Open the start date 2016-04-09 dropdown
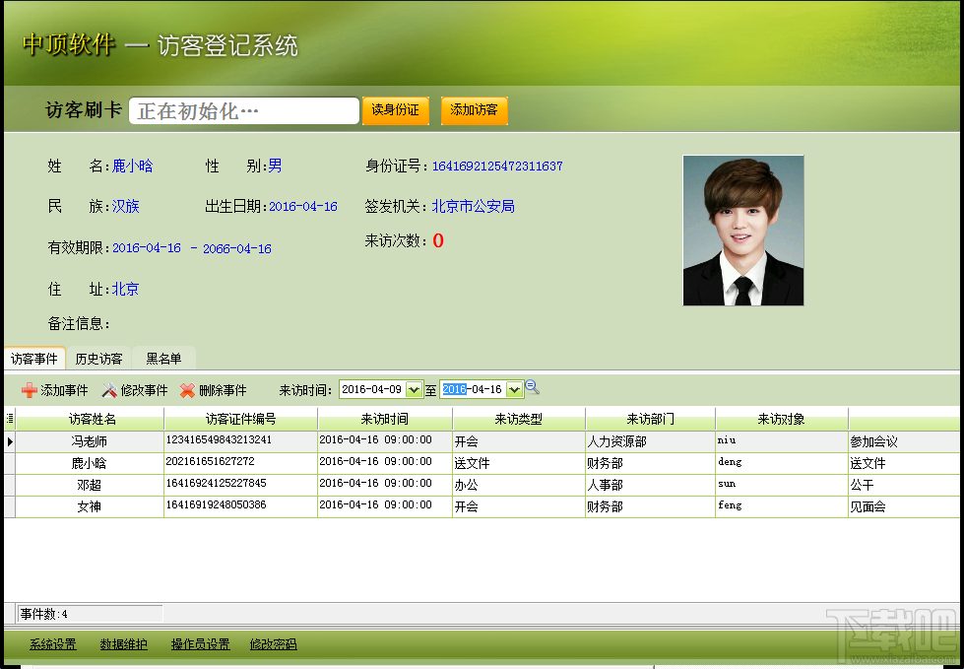This screenshot has width=964, height=669. click(x=415, y=389)
